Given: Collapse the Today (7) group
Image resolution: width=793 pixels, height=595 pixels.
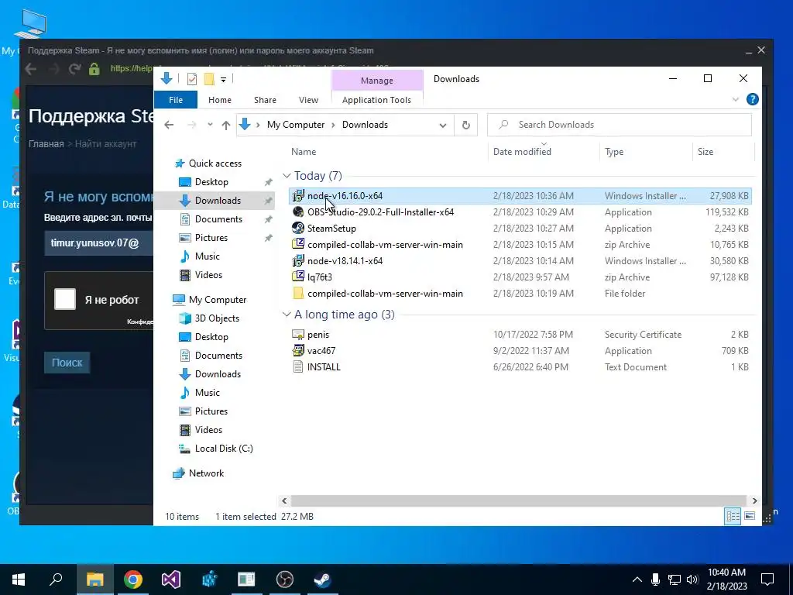Looking at the screenshot, I should click(287, 176).
